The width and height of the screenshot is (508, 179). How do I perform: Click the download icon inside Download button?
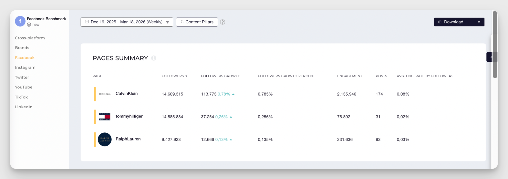coord(440,22)
